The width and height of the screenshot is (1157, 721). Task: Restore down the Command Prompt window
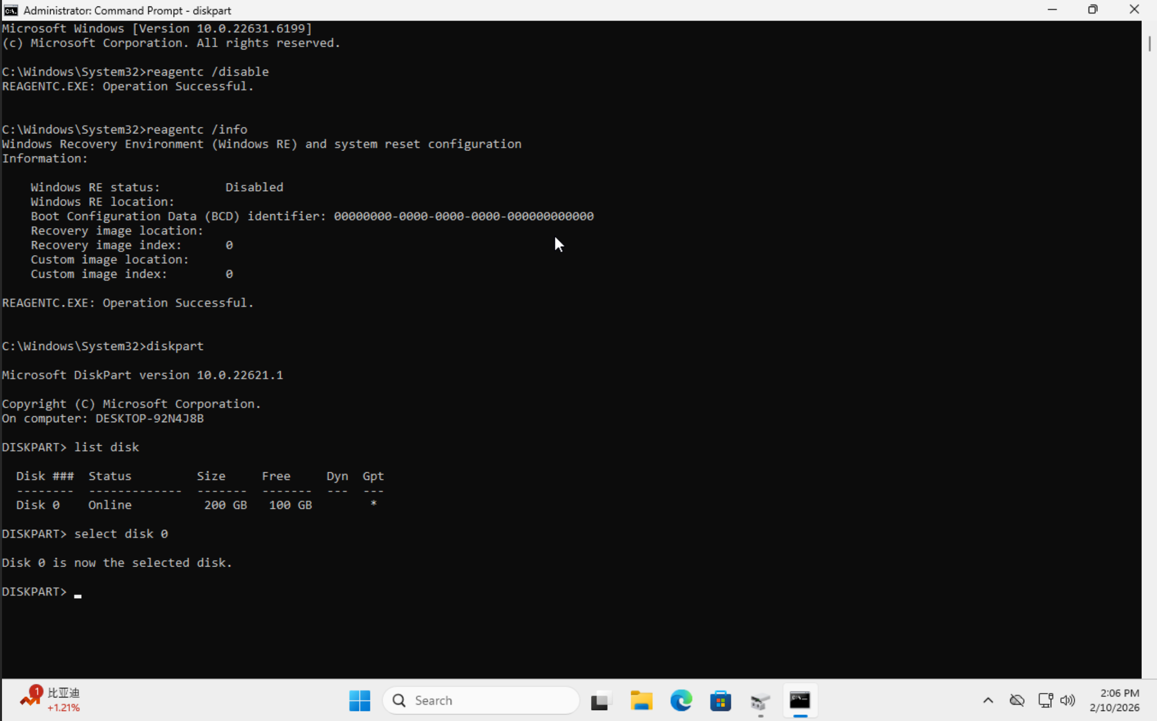pos(1093,10)
